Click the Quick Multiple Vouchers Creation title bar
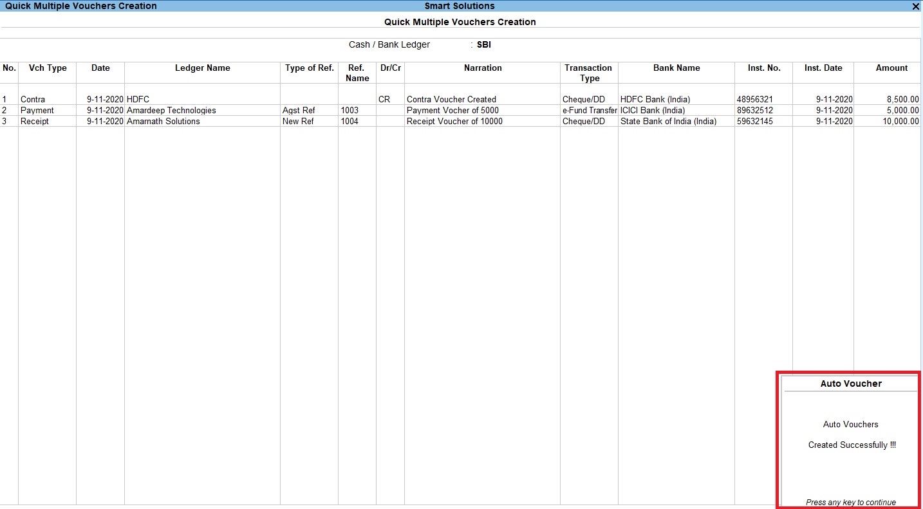Image resolution: width=923 pixels, height=509 pixels. point(80,6)
